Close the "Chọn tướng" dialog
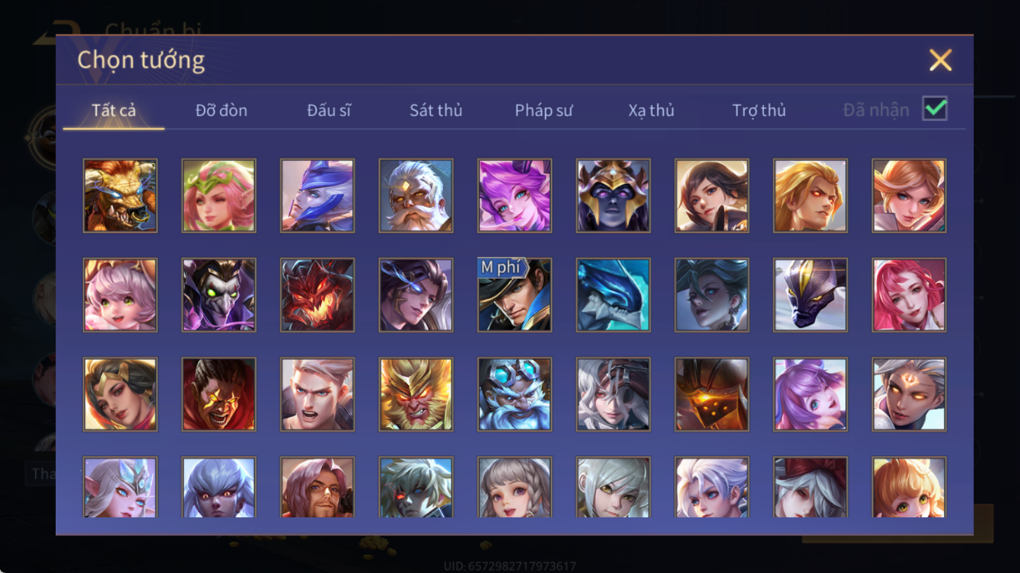This screenshot has width=1020, height=573. pos(941,60)
